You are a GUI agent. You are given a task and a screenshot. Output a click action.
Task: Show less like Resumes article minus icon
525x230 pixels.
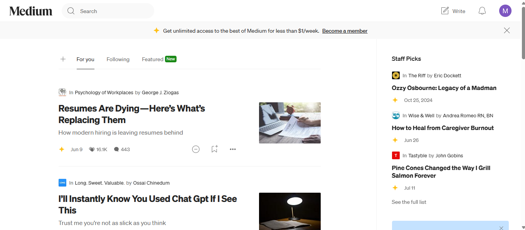click(196, 149)
